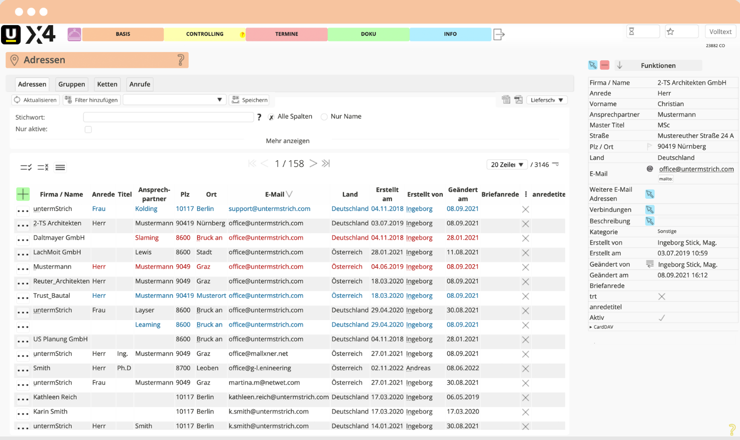Image resolution: width=740 pixels, height=440 pixels.
Task: Switch to the Gruppen tab
Action: coord(71,84)
